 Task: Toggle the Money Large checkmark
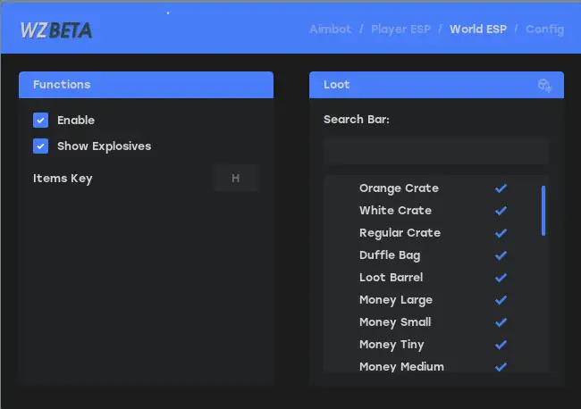pos(501,300)
